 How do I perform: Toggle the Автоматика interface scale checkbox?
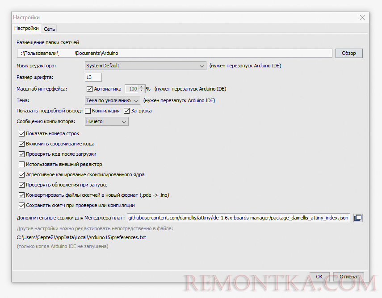[89, 89]
